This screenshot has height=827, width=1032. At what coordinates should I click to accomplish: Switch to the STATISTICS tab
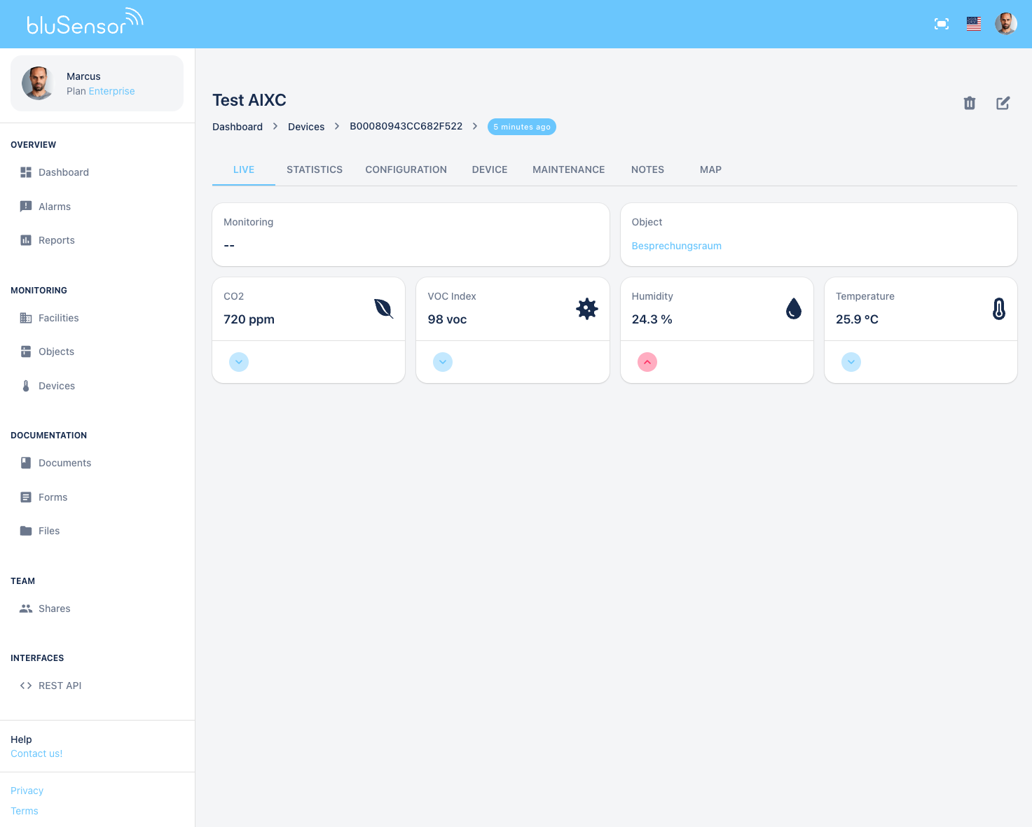pos(314,169)
